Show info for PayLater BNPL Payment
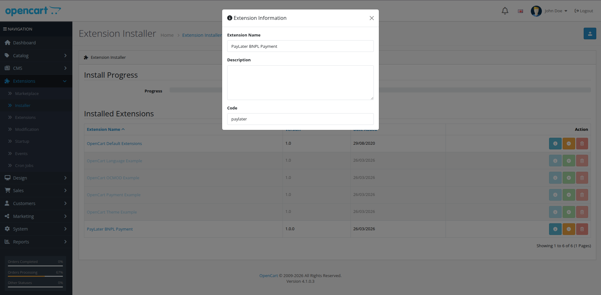The width and height of the screenshot is (601, 295). [555, 229]
